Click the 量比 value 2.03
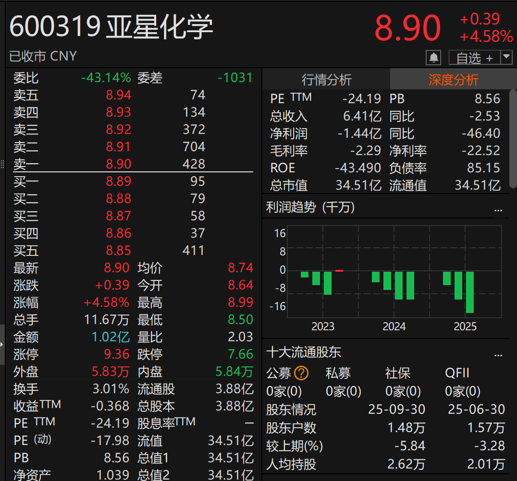 tap(240, 337)
